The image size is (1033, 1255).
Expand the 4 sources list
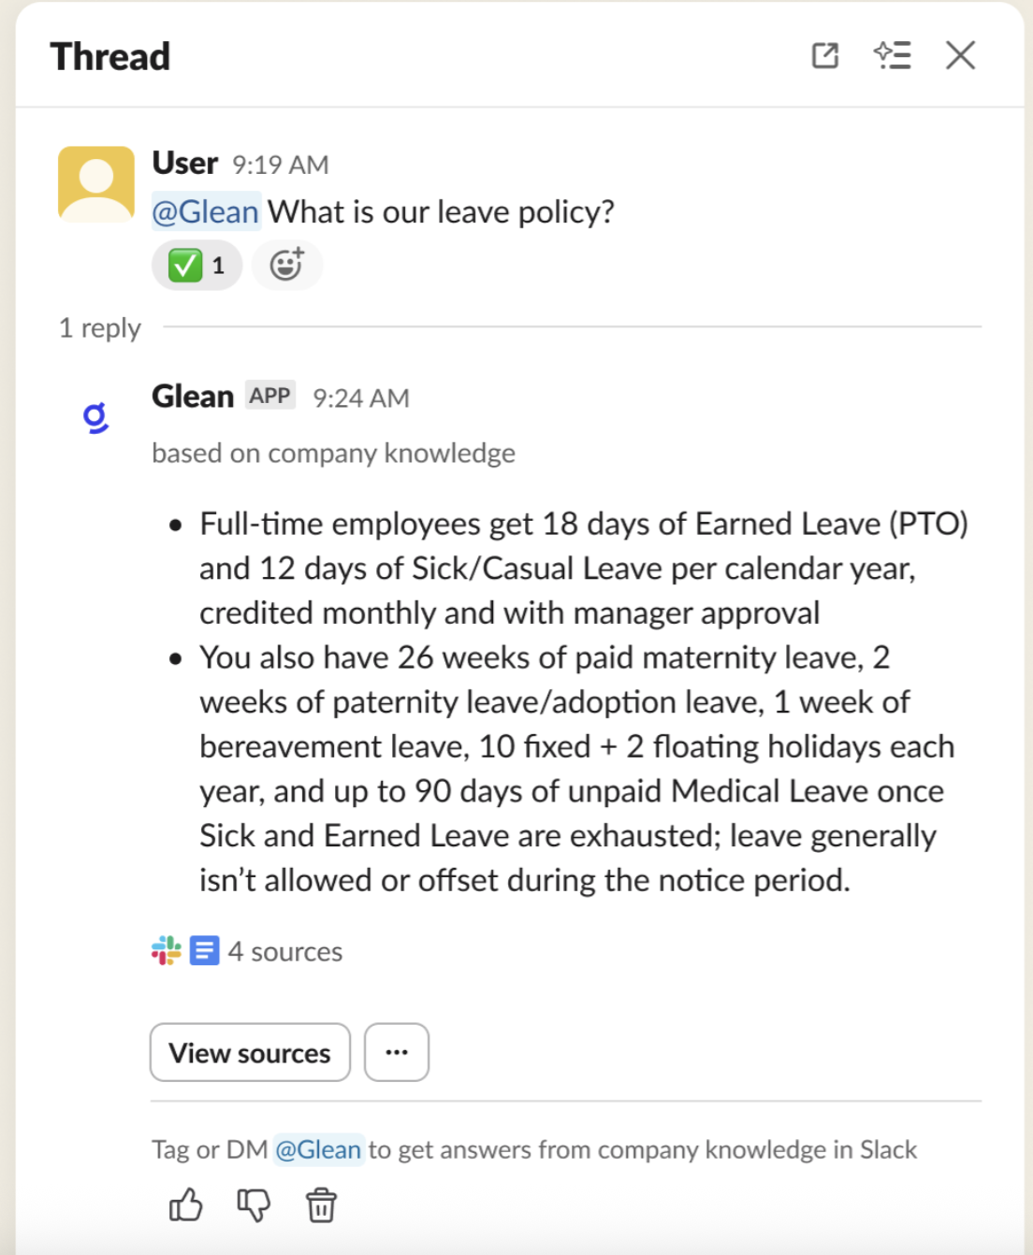click(x=284, y=952)
